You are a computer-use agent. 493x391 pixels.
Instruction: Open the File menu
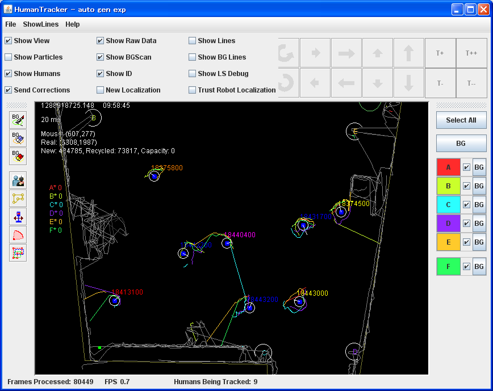point(11,24)
